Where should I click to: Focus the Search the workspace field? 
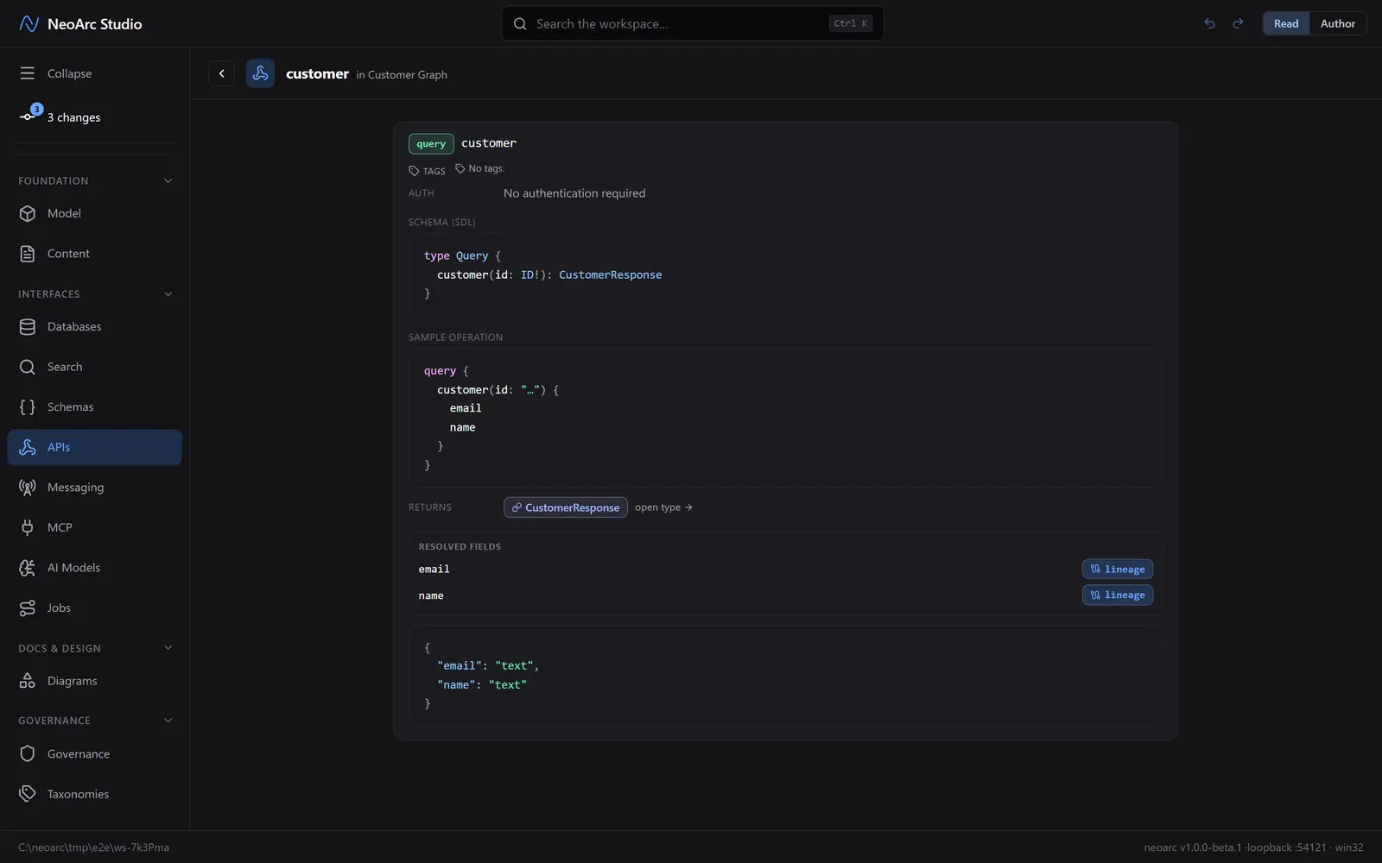coord(692,23)
